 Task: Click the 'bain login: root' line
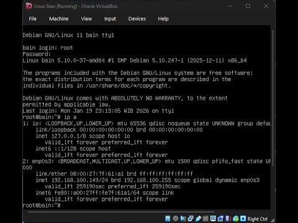coord(48,48)
